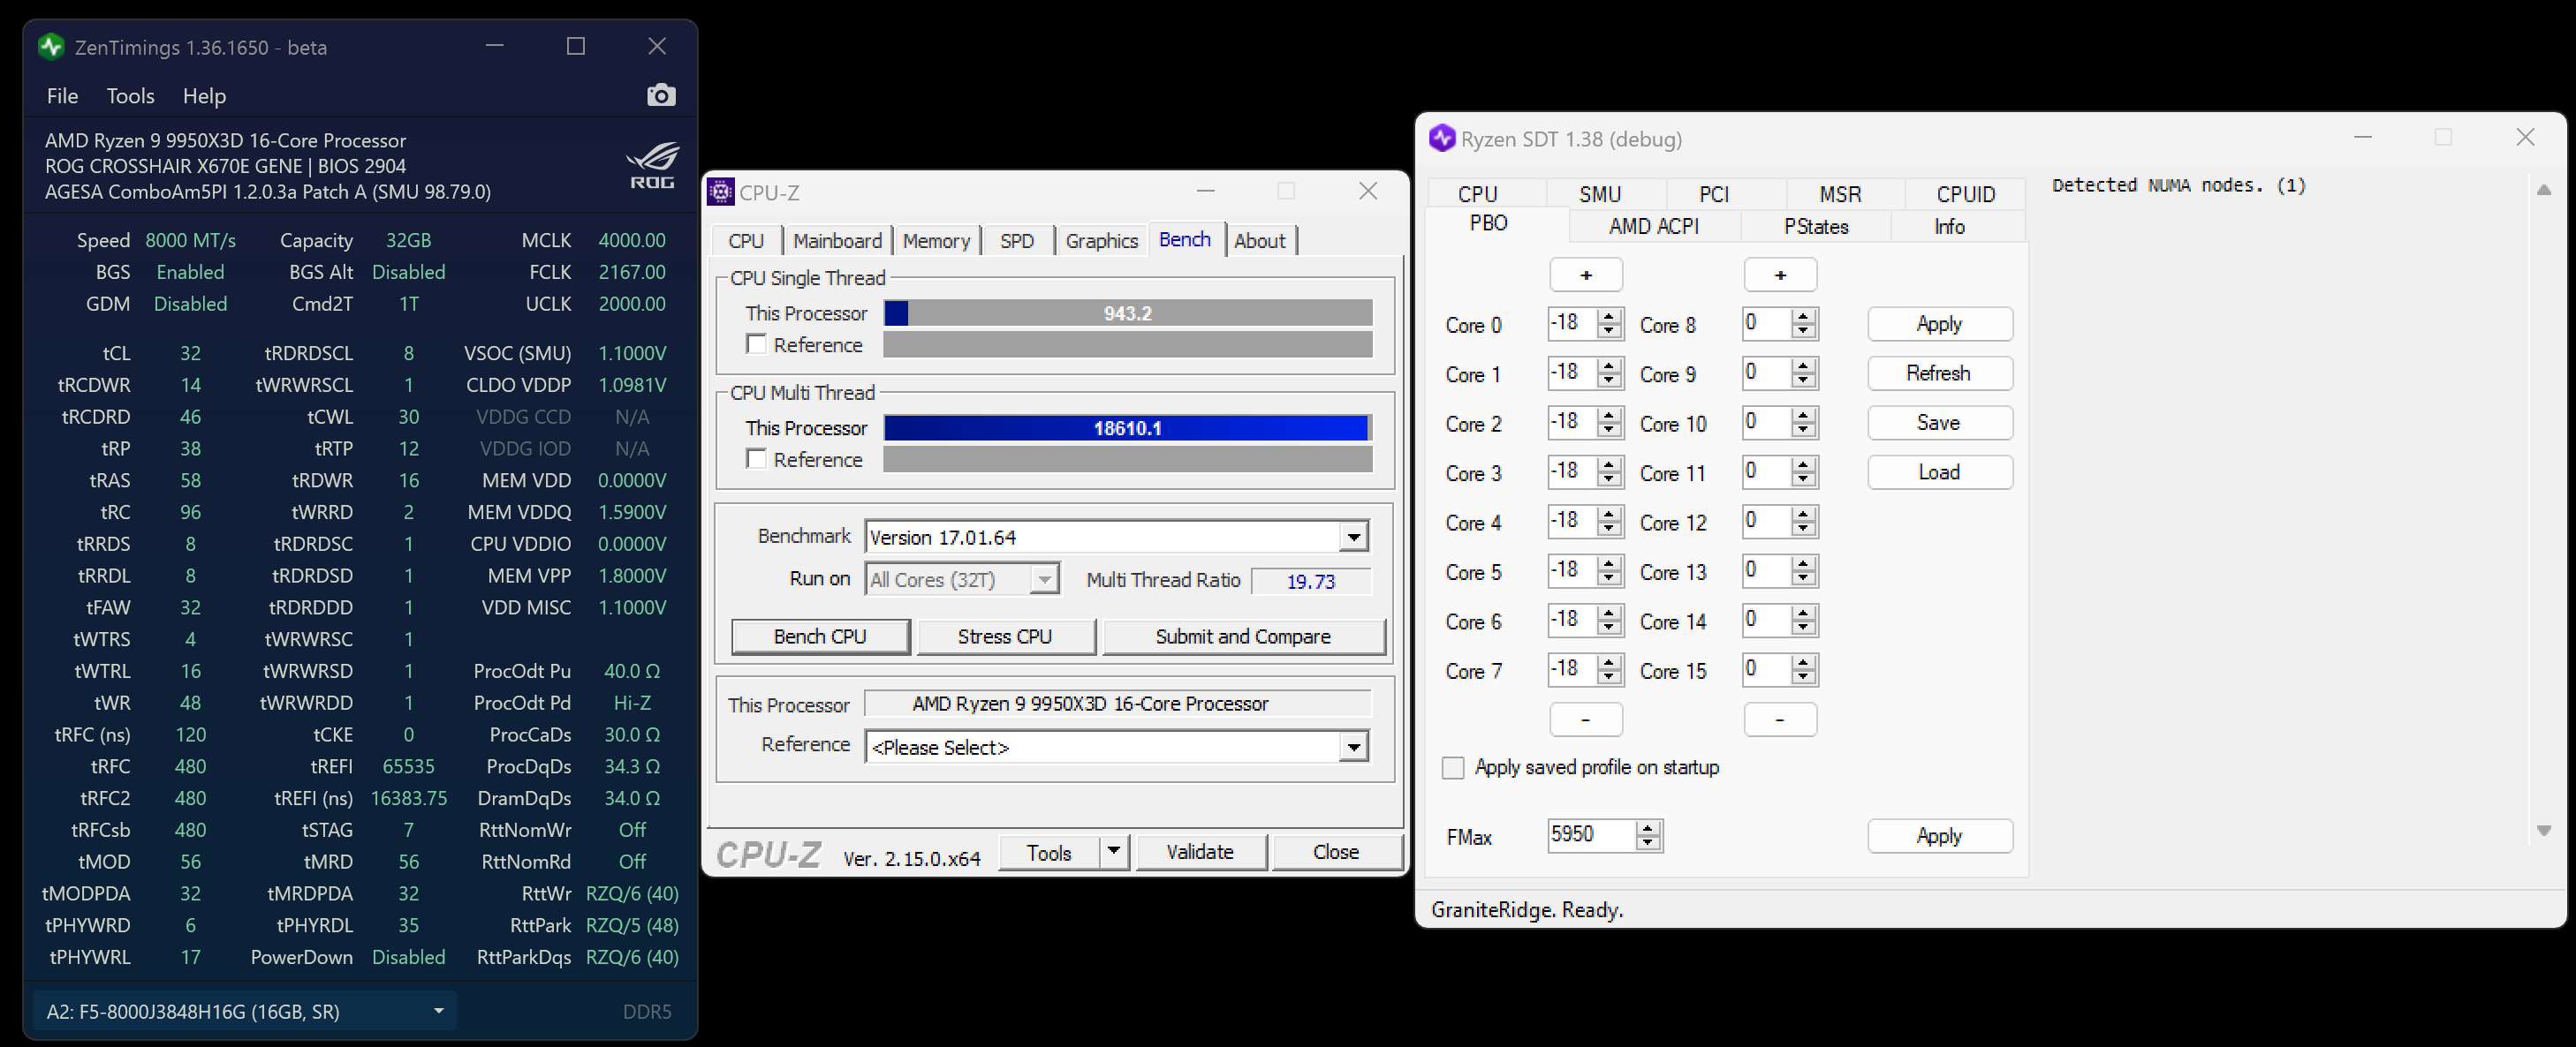Switch to the Memory tab in CPU-Z
Image resolution: width=2576 pixels, height=1047 pixels.
[x=936, y=241]
